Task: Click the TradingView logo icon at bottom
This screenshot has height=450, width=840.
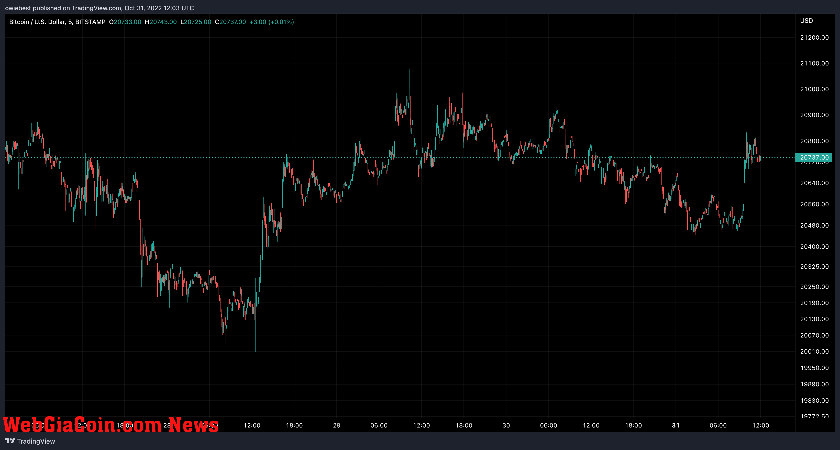Action: [x=10, y=441]
